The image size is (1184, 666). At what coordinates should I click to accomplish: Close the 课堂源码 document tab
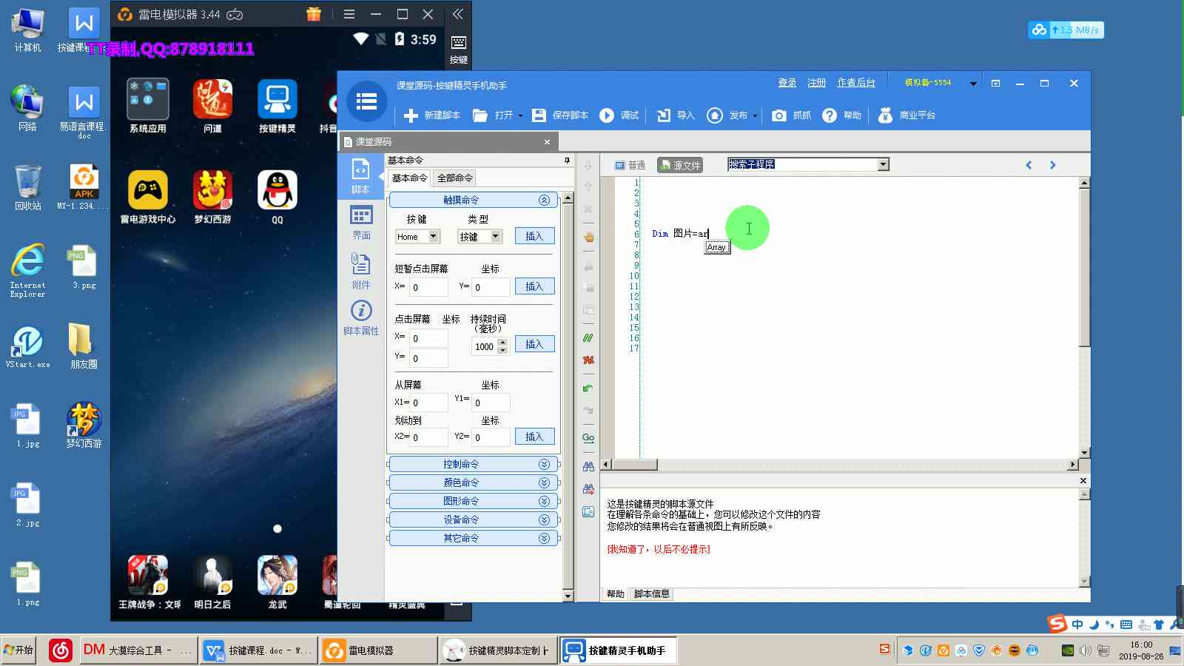coord(547,142)
